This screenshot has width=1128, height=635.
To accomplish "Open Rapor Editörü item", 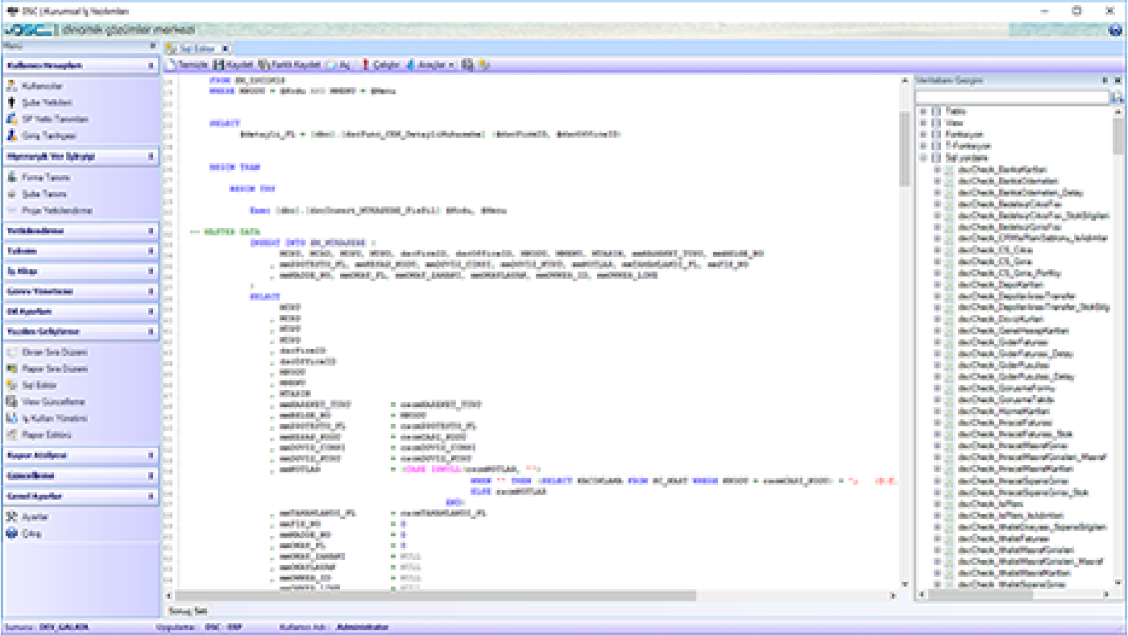I will pos(38,435).
